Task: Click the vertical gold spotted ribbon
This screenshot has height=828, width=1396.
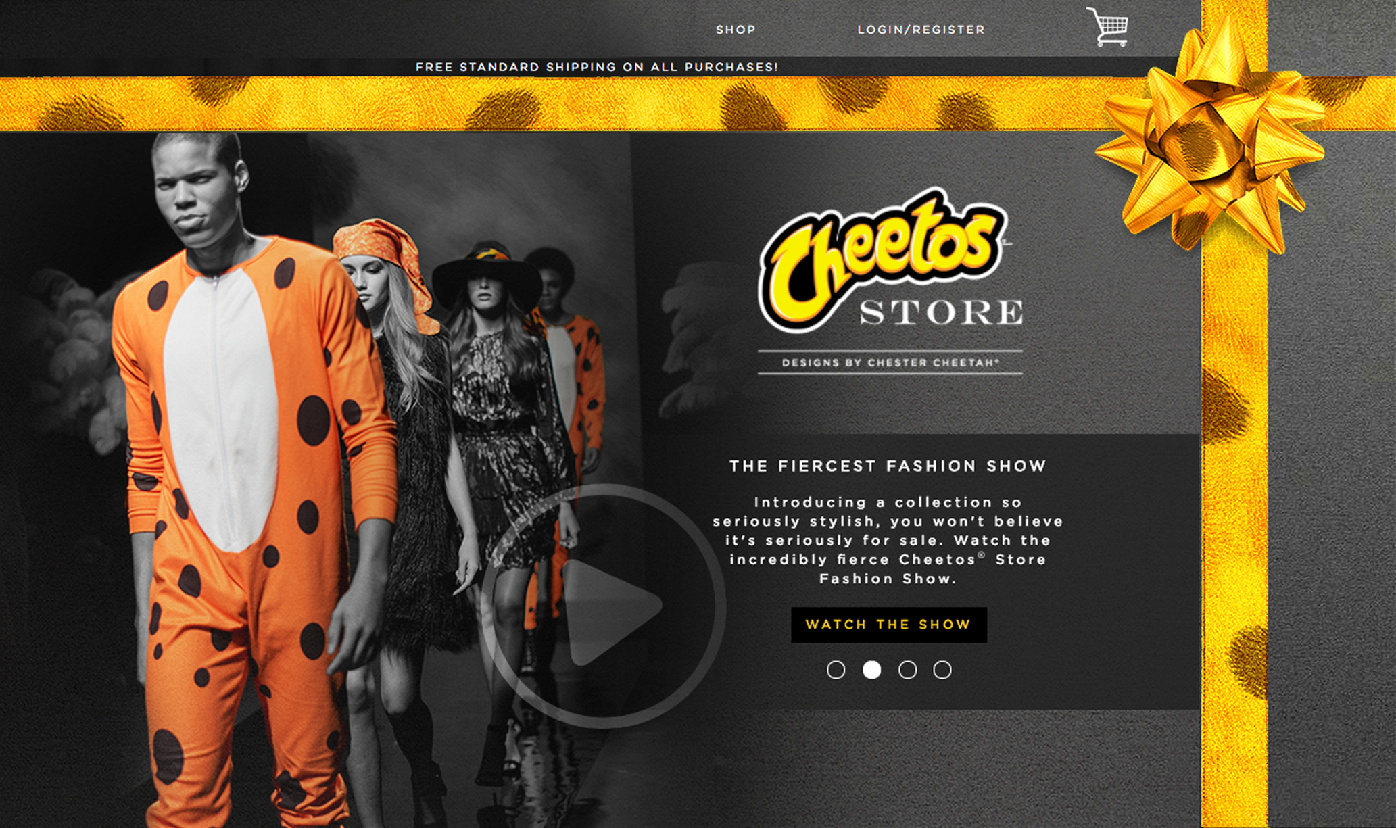Action: [1235, 541]
